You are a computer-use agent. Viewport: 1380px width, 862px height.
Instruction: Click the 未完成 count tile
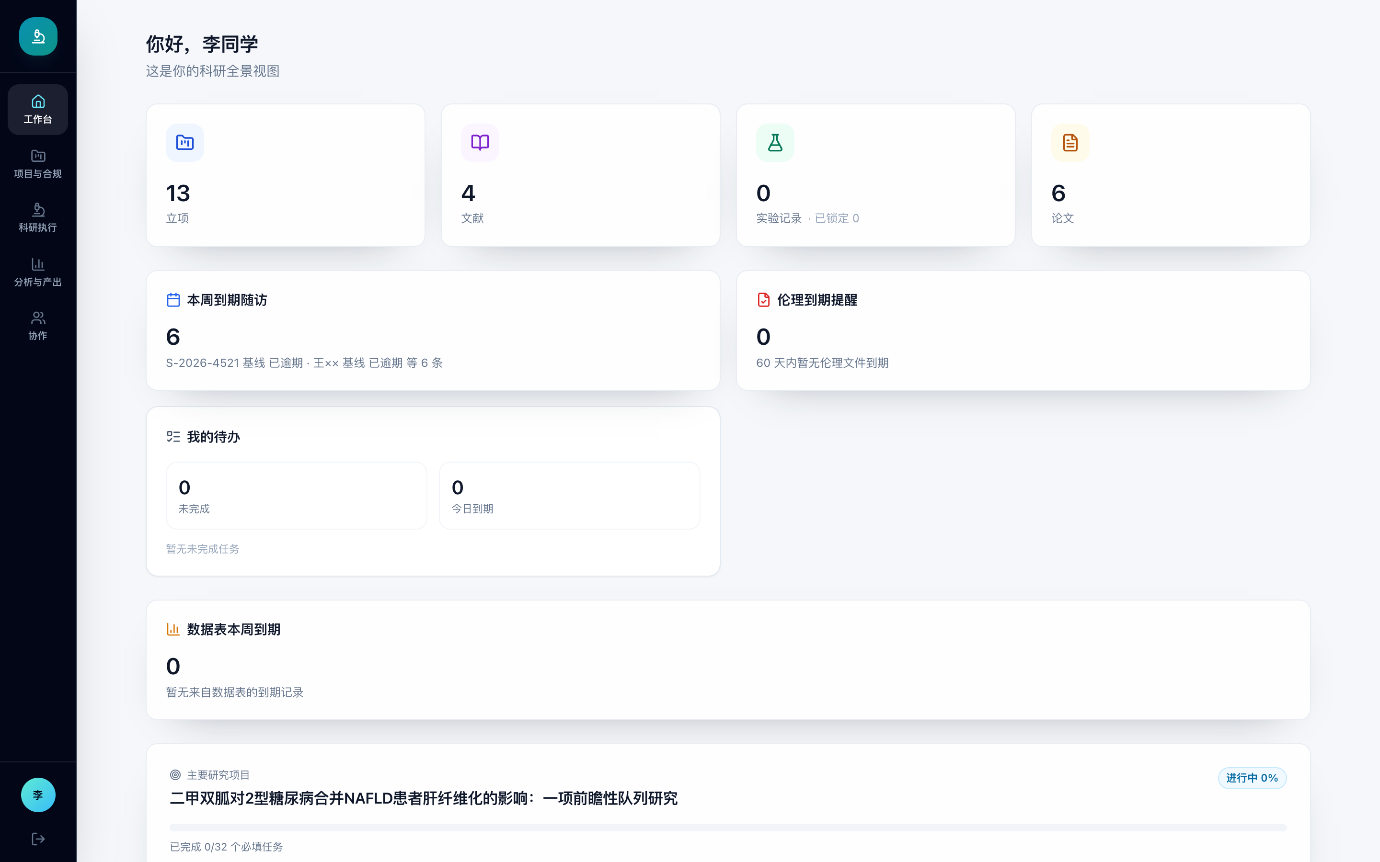pyautogui.click(x=297, y=496)
